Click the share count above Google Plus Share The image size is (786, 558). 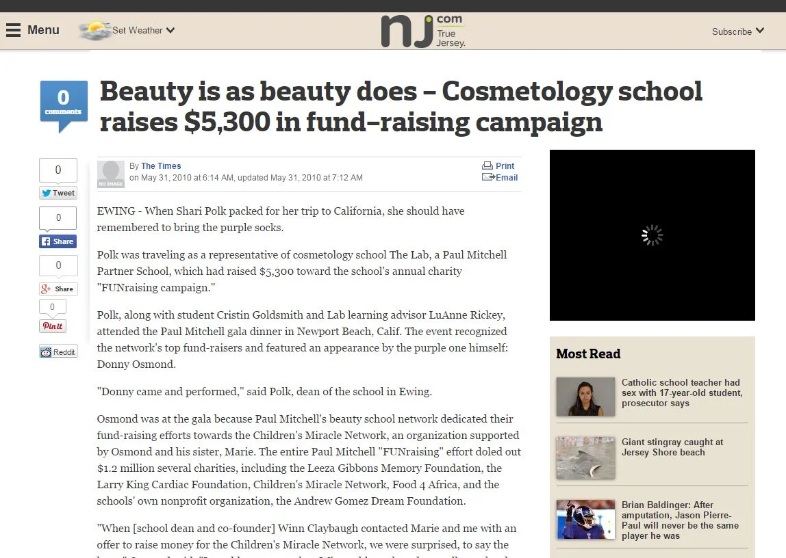pyautogui.click(x=58, y=265)
